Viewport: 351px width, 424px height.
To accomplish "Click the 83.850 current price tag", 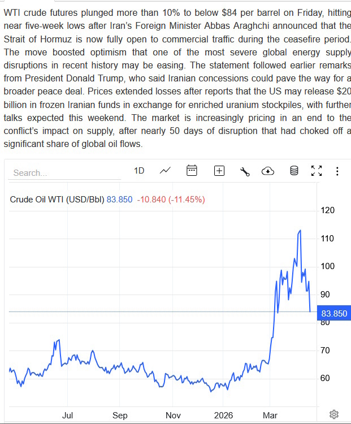I will tap(333, 314).
